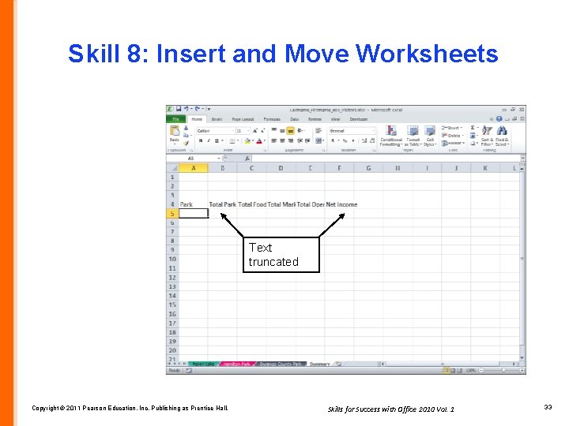Click the Help question mark icon
The height and width of the screenshot is (426, 569).
(499, 119)
